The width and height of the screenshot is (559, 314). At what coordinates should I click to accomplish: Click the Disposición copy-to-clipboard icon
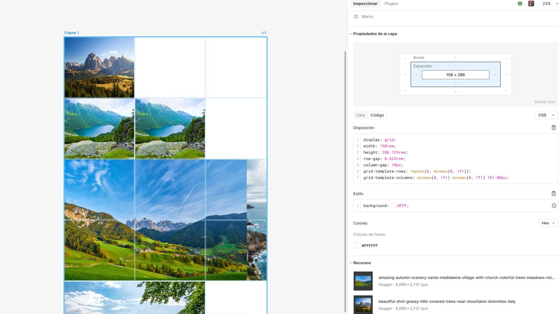554,127
